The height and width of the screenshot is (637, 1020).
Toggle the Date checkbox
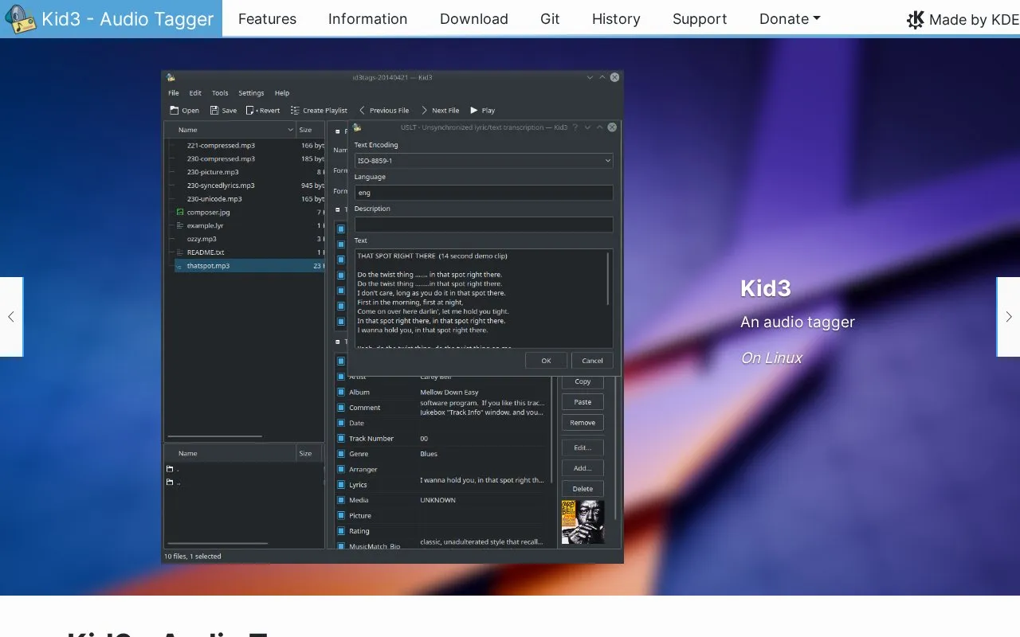341,423
